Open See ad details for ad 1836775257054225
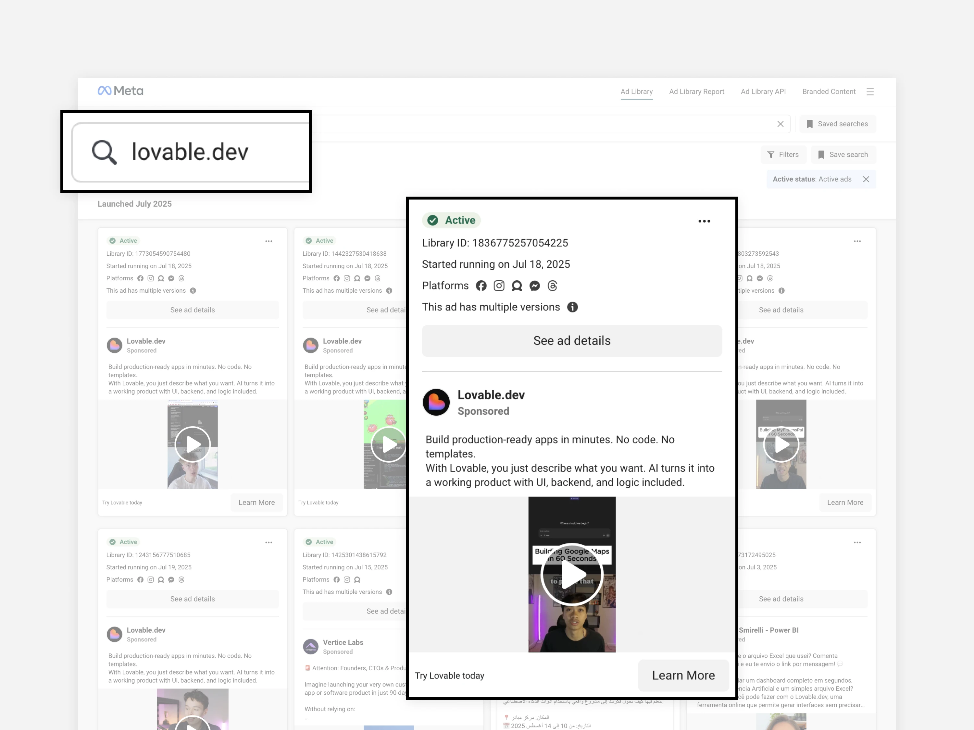Screen dimensions: 974x730 pyautogui.click(x=571, y=341)
